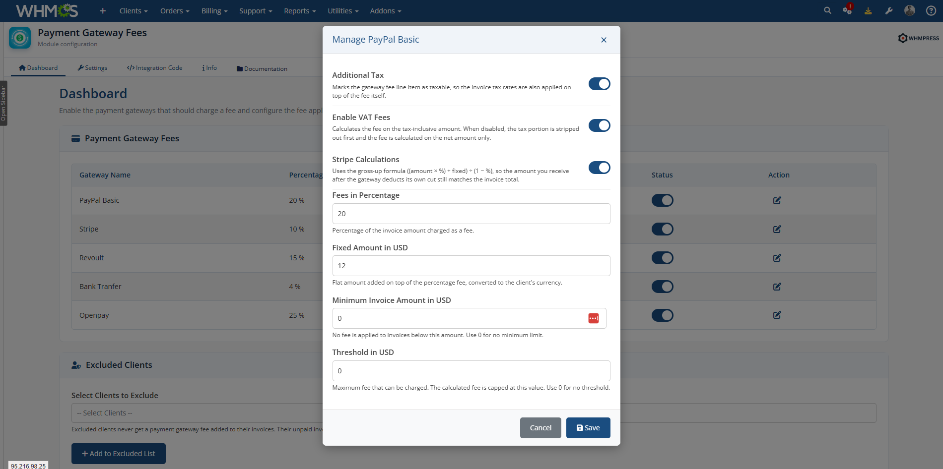Screen dimensions: 943x469
Task: Click the Excluded Clients section heading
Action: click(119, 365)
